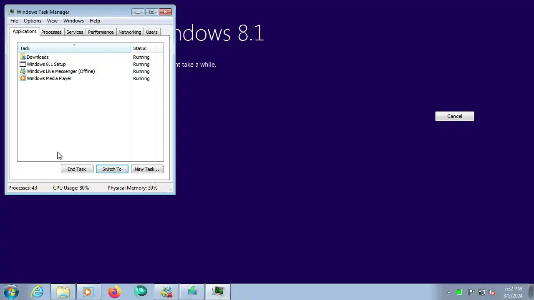Open the Windows menu
Viewport: 534px width, 300px height.
73,21
